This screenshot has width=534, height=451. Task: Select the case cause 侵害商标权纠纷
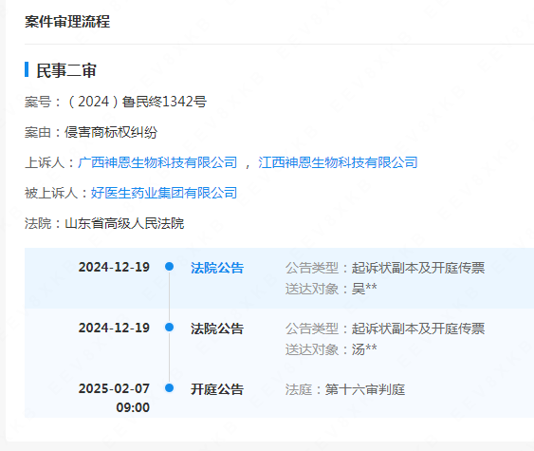click(x=111, y=132)
